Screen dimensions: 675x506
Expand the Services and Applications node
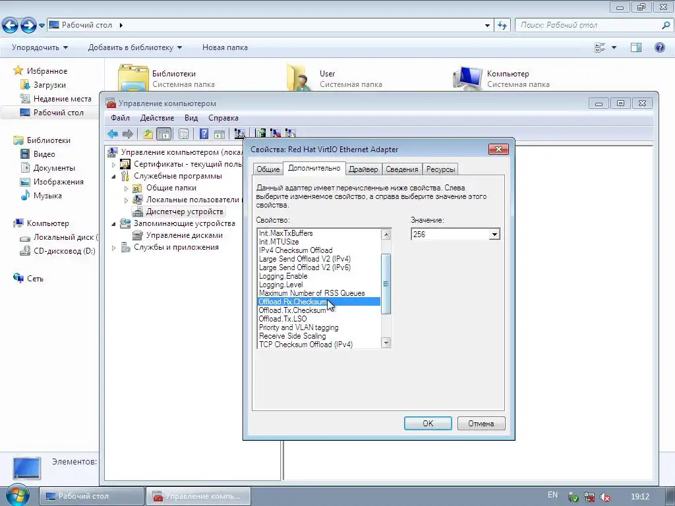tap(113, 248)
